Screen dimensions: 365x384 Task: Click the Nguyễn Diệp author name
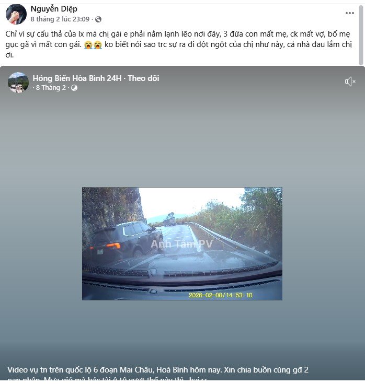tap(54, 9)
